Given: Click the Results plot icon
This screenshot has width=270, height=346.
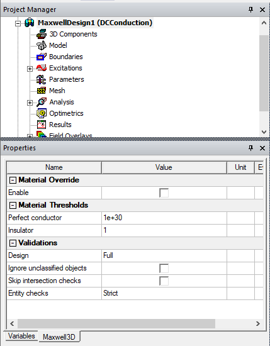Looking at the screenshot, I should click(x=42, y=125).
